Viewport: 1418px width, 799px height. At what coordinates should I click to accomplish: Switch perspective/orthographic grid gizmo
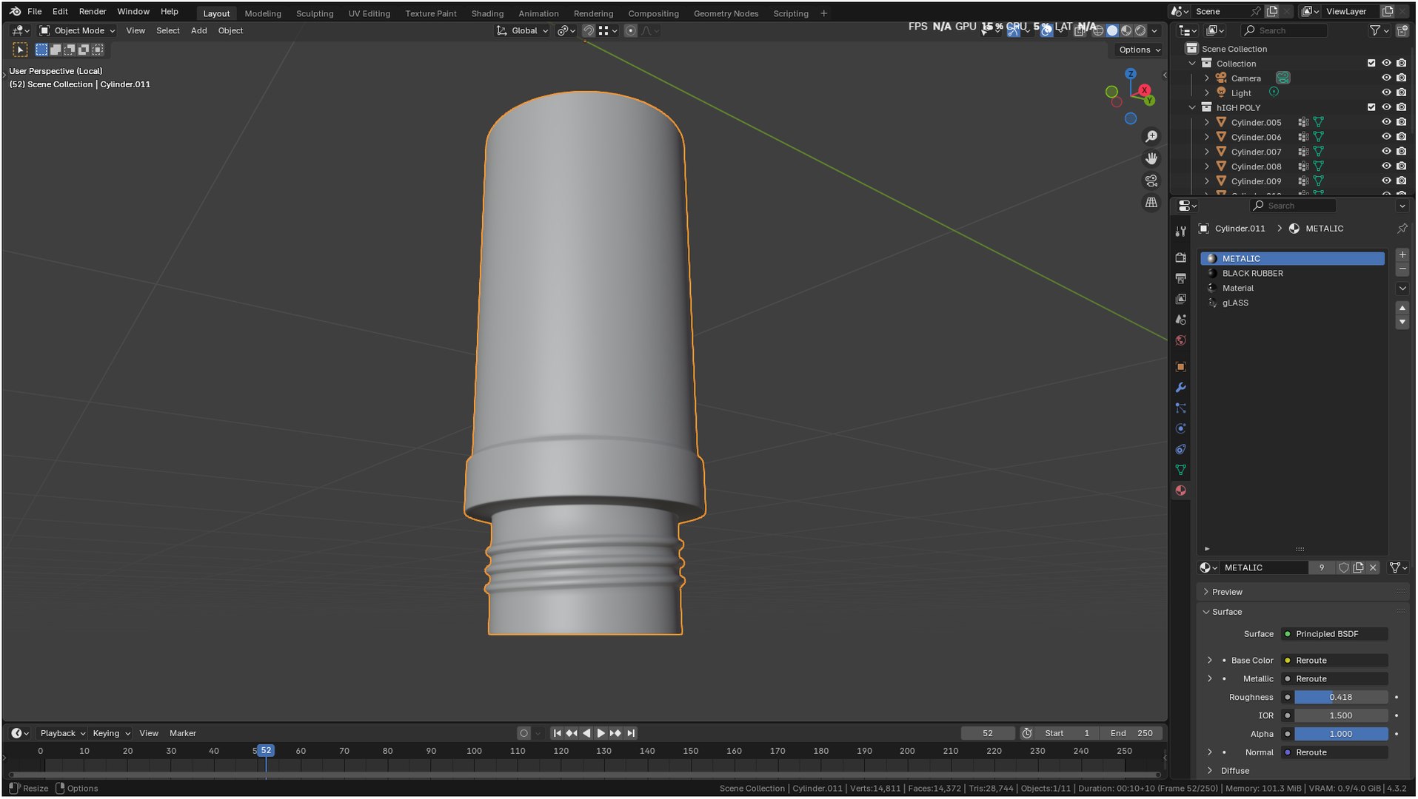[x=1151, y=203]
